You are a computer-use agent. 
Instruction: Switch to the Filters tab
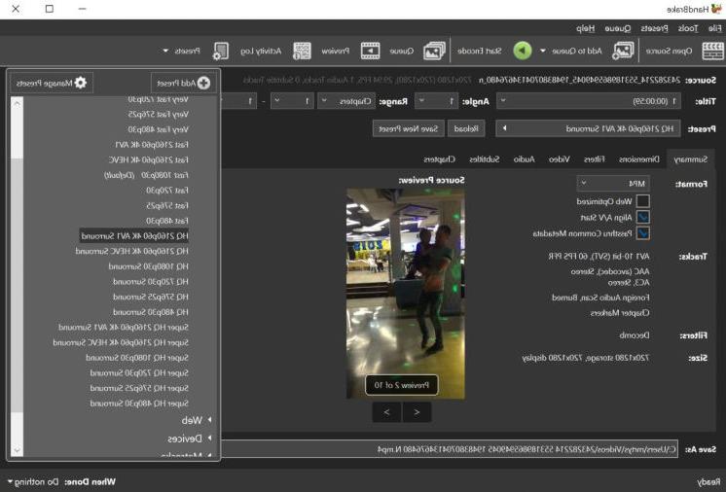click(x=594, y=159)
